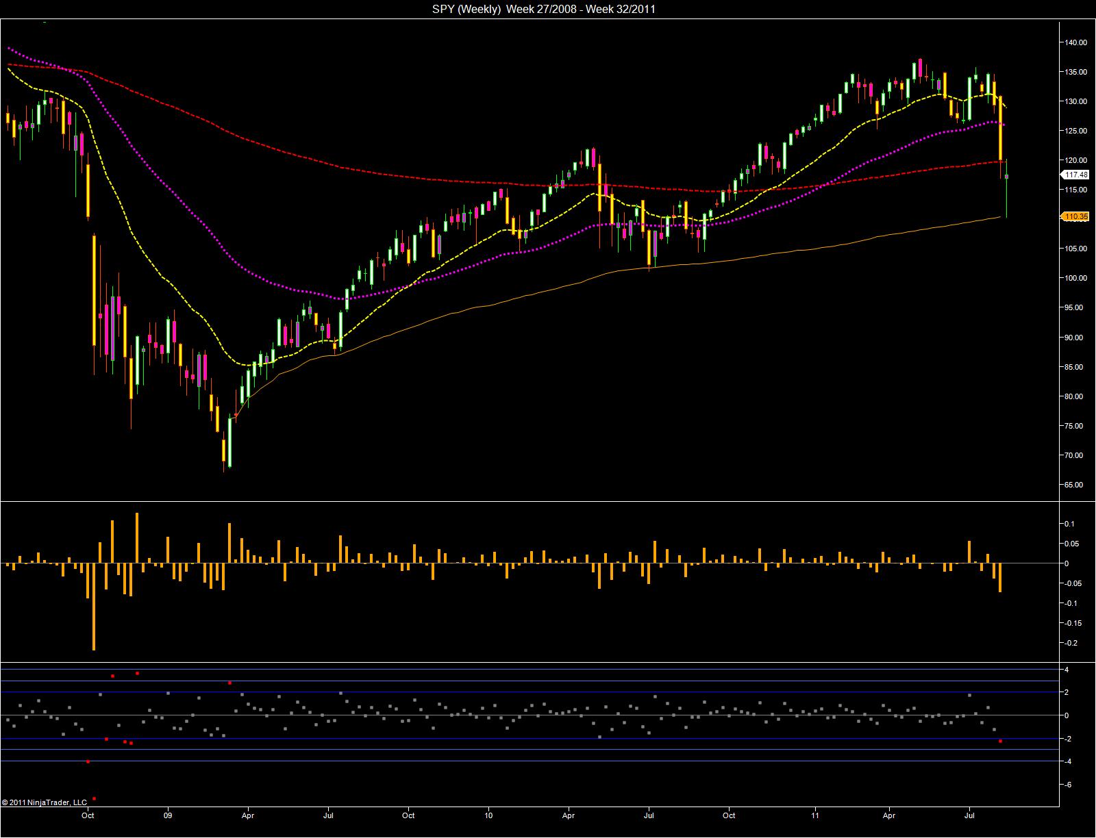Click the deepest negative orange histogram bar
Image resolution: width=1096 pixels, height=838 pixels.
[x=94, y=607]
